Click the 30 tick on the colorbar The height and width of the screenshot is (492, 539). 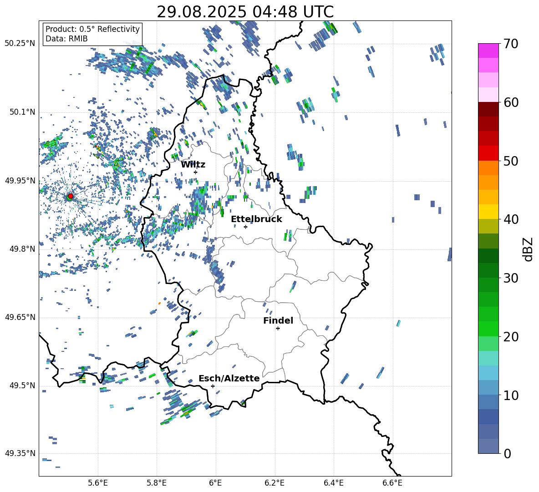coord(510,278)
